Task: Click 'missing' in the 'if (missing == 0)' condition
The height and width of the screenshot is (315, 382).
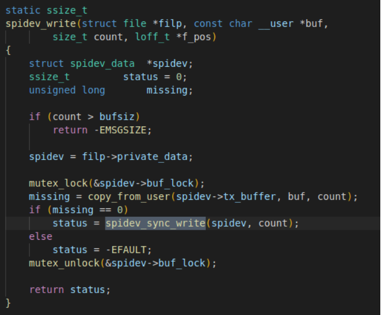Action: coord(73,210)
